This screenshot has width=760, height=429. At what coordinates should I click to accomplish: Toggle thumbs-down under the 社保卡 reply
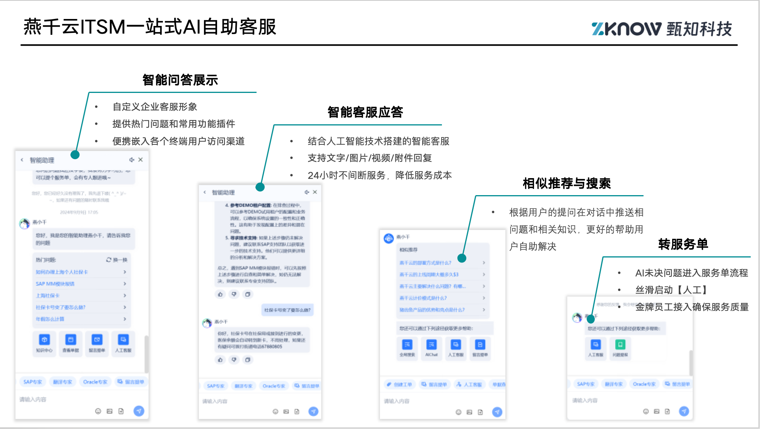(234, 360)
